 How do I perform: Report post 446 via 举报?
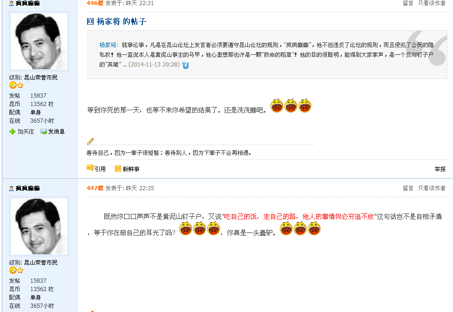click(x=440, y=169)
